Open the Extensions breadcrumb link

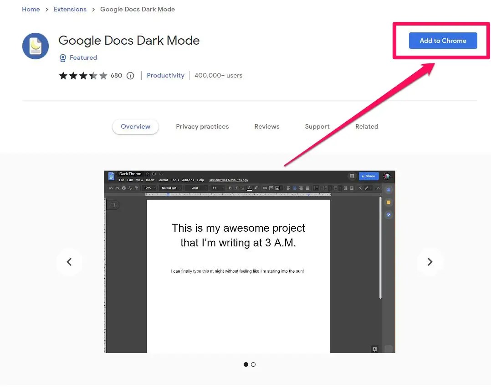[70, 10]
